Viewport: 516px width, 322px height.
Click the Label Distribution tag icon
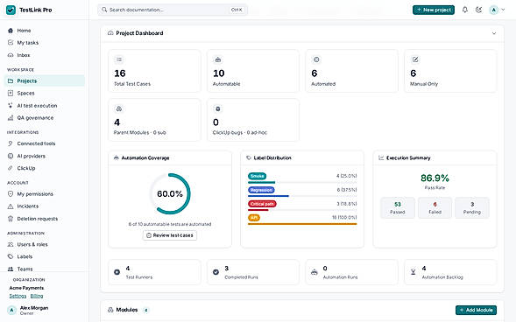point(249,158)
